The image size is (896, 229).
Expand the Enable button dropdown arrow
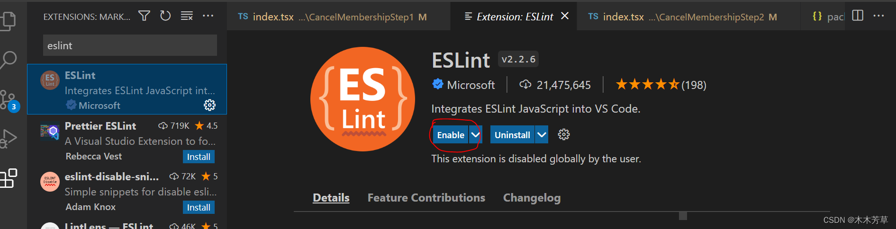click(x=475, y=135)
